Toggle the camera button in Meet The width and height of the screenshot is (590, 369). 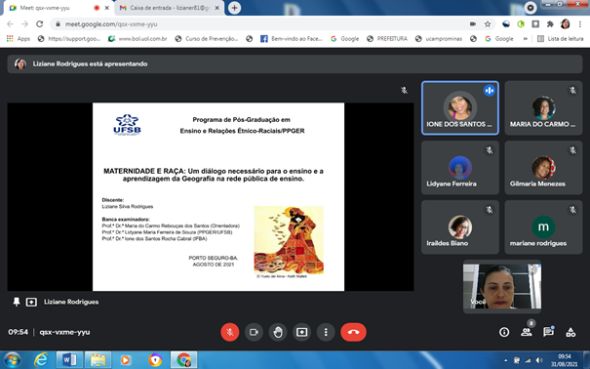[254, 332]
